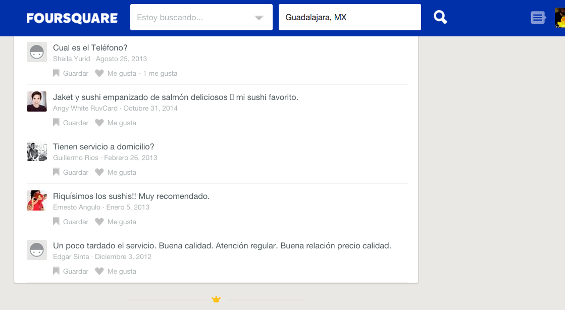Click Guillermo Rios's profile photo
Viewport: 565px width, 310px height.
(37, 151)
